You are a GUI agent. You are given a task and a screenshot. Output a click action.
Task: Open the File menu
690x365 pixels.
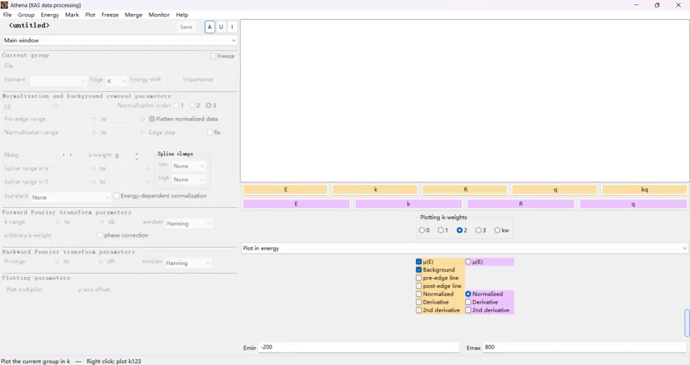(x=8, y=15)
